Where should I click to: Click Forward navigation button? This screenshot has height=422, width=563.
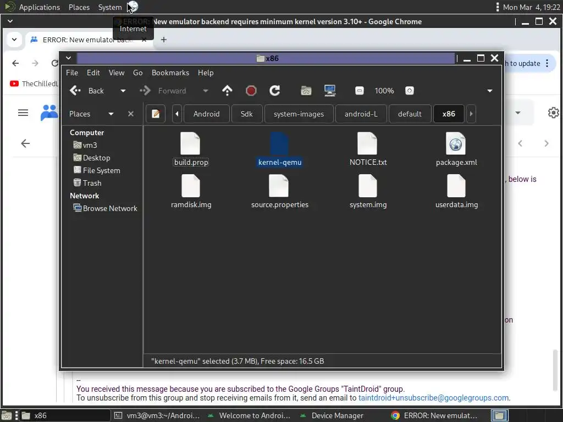click(x=163, y=91)
